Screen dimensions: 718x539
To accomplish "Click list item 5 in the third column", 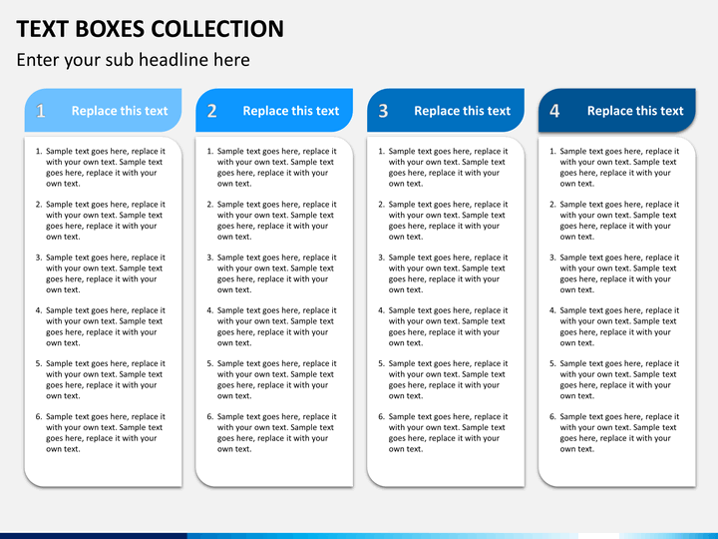I will [x=443, y=379].
